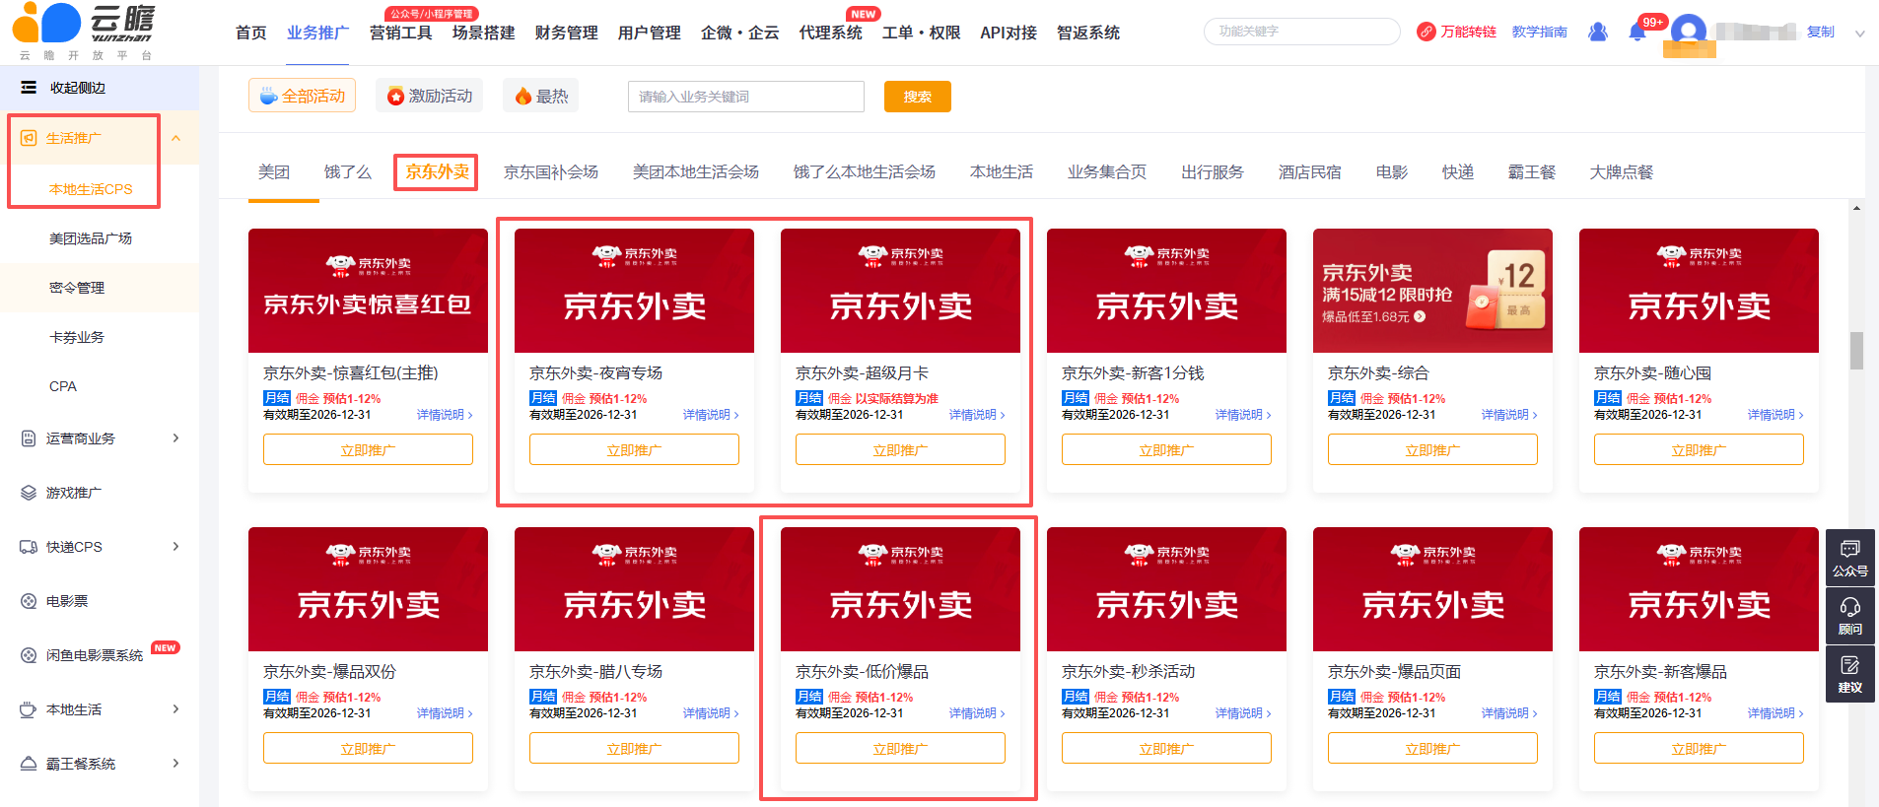Click the 满15减12限时抢 card banner
The image size is (1879, 807).
(1432, 291)
